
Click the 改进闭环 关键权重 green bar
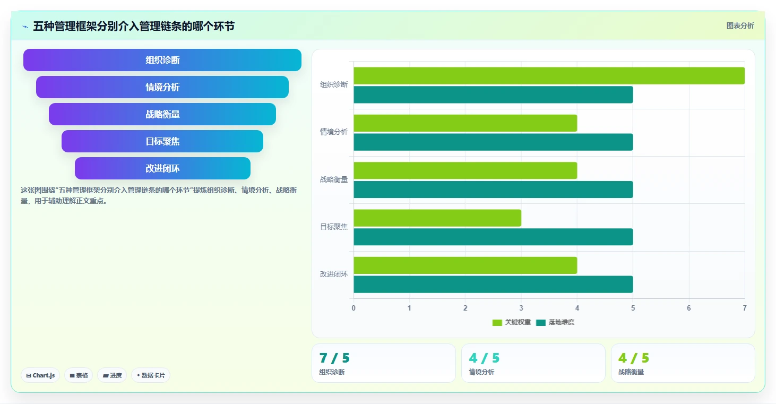tap(465, 265)
